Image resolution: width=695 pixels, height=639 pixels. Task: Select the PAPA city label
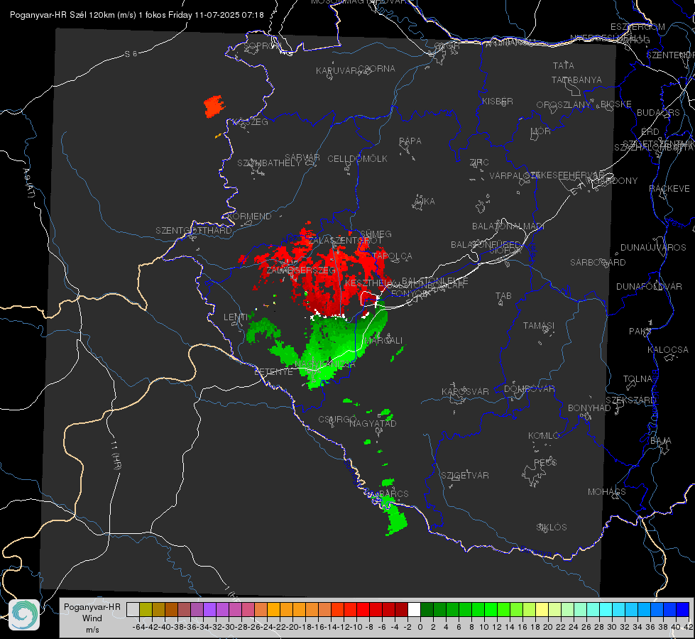[410, 141]
